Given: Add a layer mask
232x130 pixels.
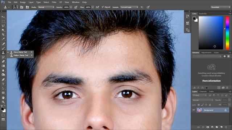Looking at the screenshot, I should pos(208,127).
